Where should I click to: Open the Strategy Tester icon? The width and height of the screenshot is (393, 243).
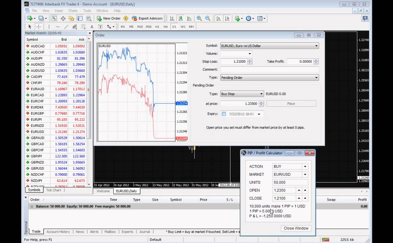point(89,18)
